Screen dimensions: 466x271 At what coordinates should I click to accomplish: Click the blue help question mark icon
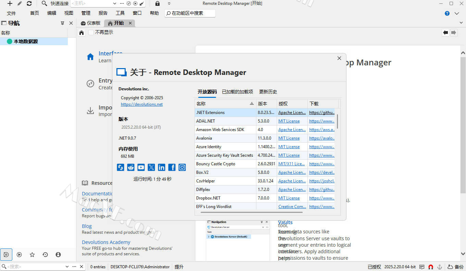coord(447,13)
